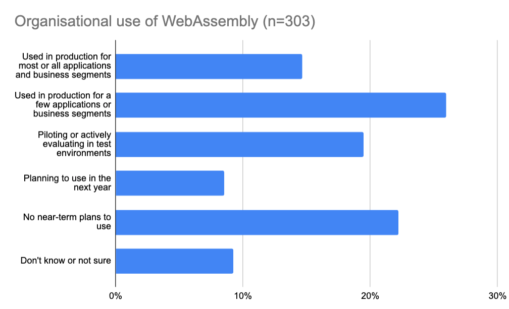Viewport: 509px width, 309px height.
Task: Click the 10% axis tick label
Action: pyautogui.click(x=243, y=296)
